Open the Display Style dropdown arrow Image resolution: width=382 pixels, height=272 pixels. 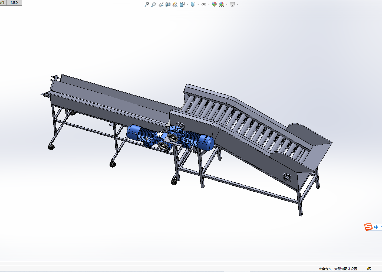click(x=198, y=4)
